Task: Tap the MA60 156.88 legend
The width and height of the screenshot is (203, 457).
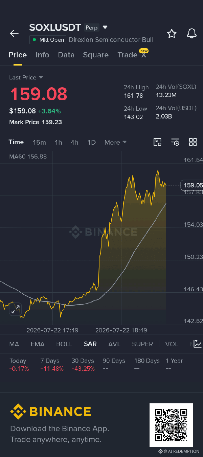Action: pos(28,157)
